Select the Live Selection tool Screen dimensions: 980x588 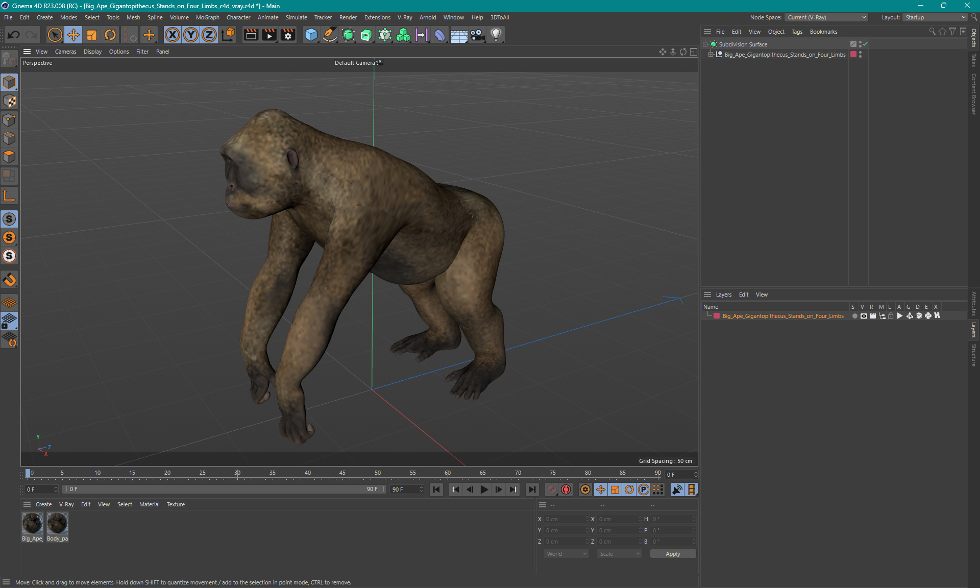click(55, 35)
